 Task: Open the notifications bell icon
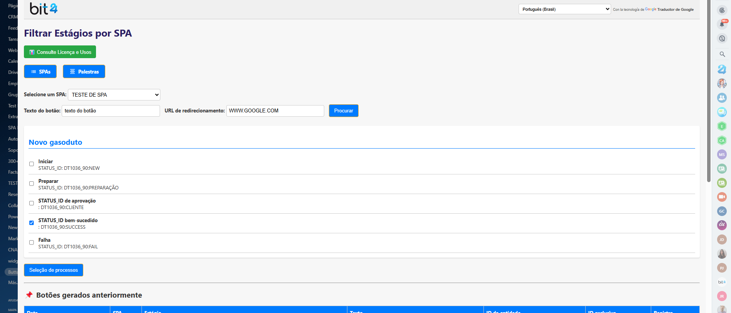point(722,24)
